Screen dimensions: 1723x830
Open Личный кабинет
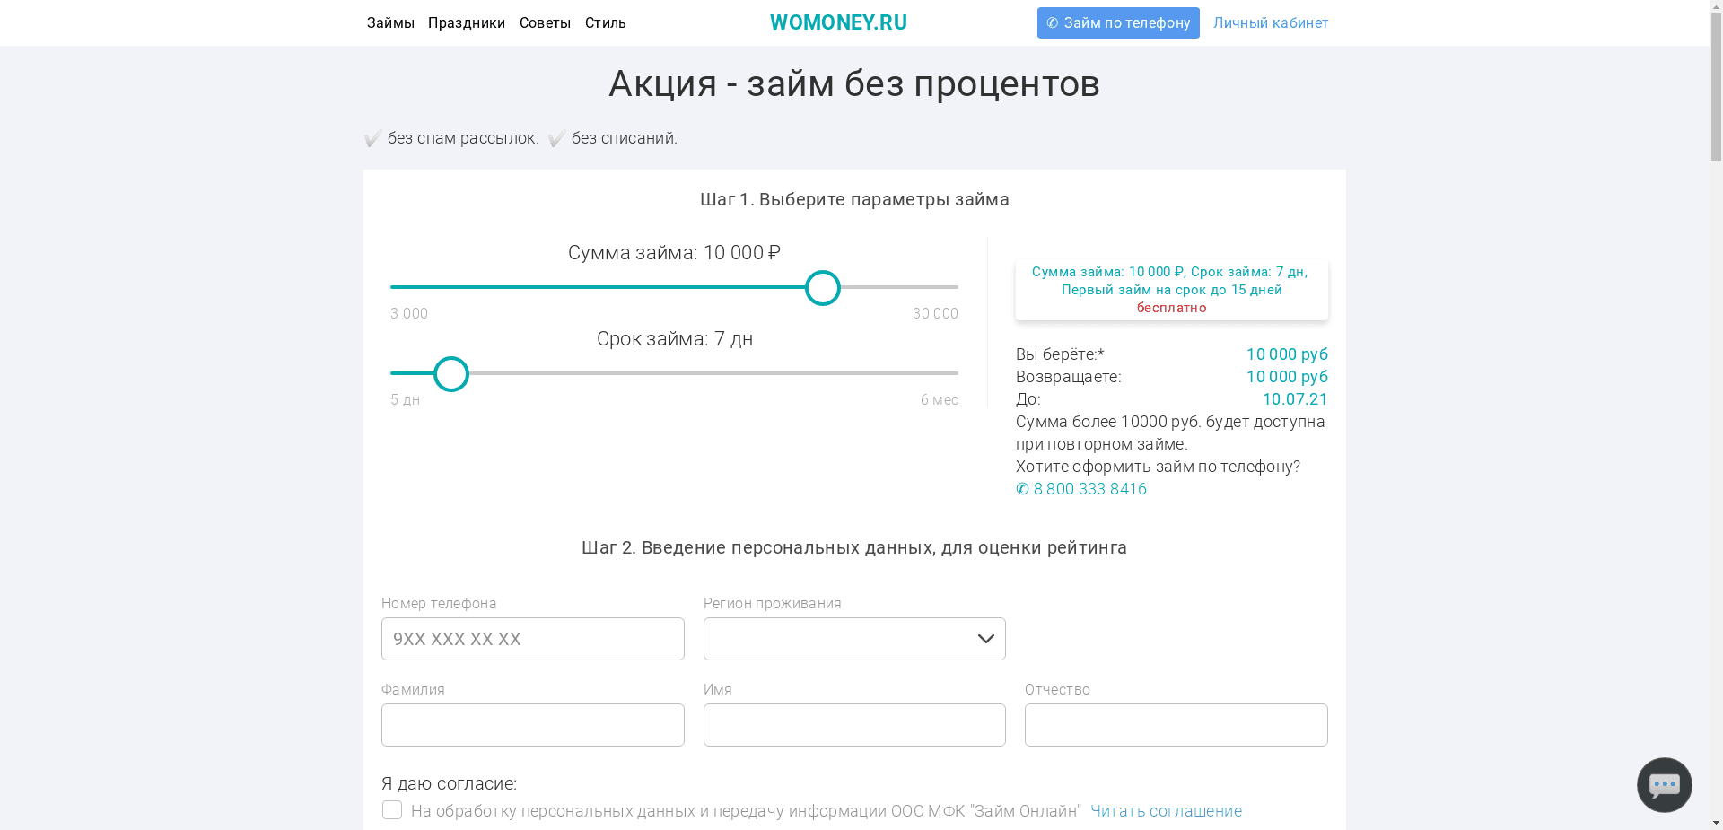pyautogui.click(x=1271, y=22)
